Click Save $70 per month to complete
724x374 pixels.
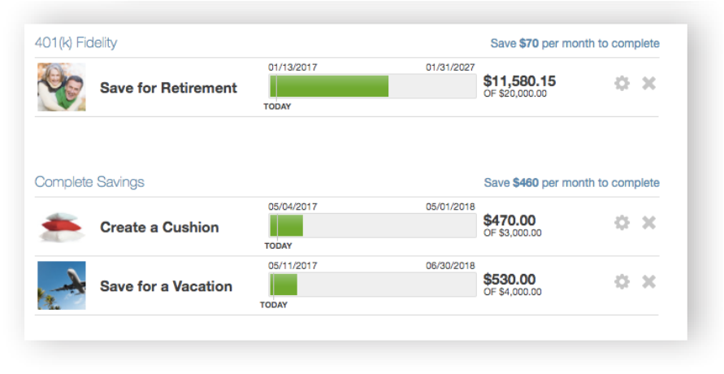point(574,43)
